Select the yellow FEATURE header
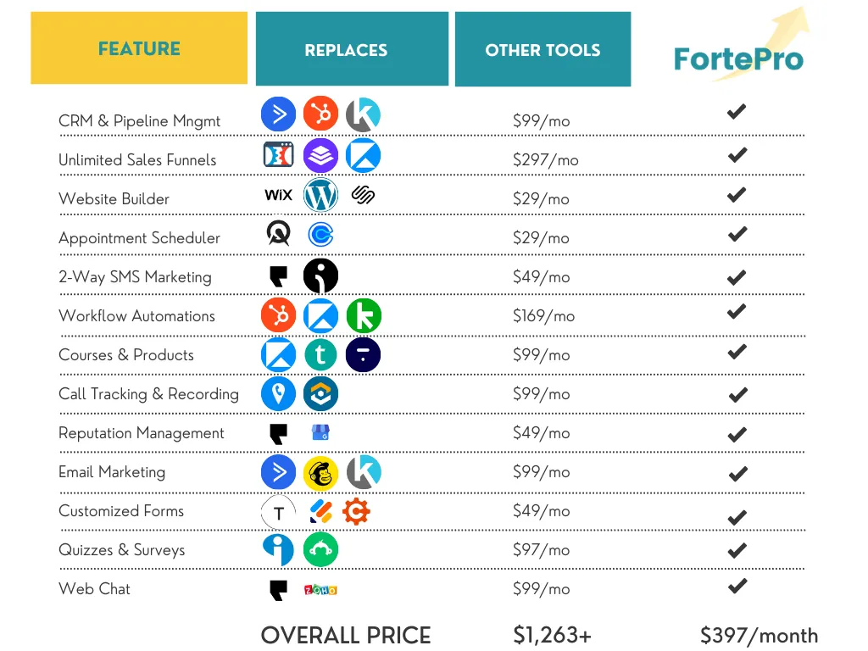Screen dimensions: 868x651 [x=139, y=48]
